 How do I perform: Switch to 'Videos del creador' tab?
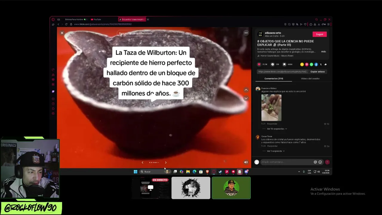[310, 79]
